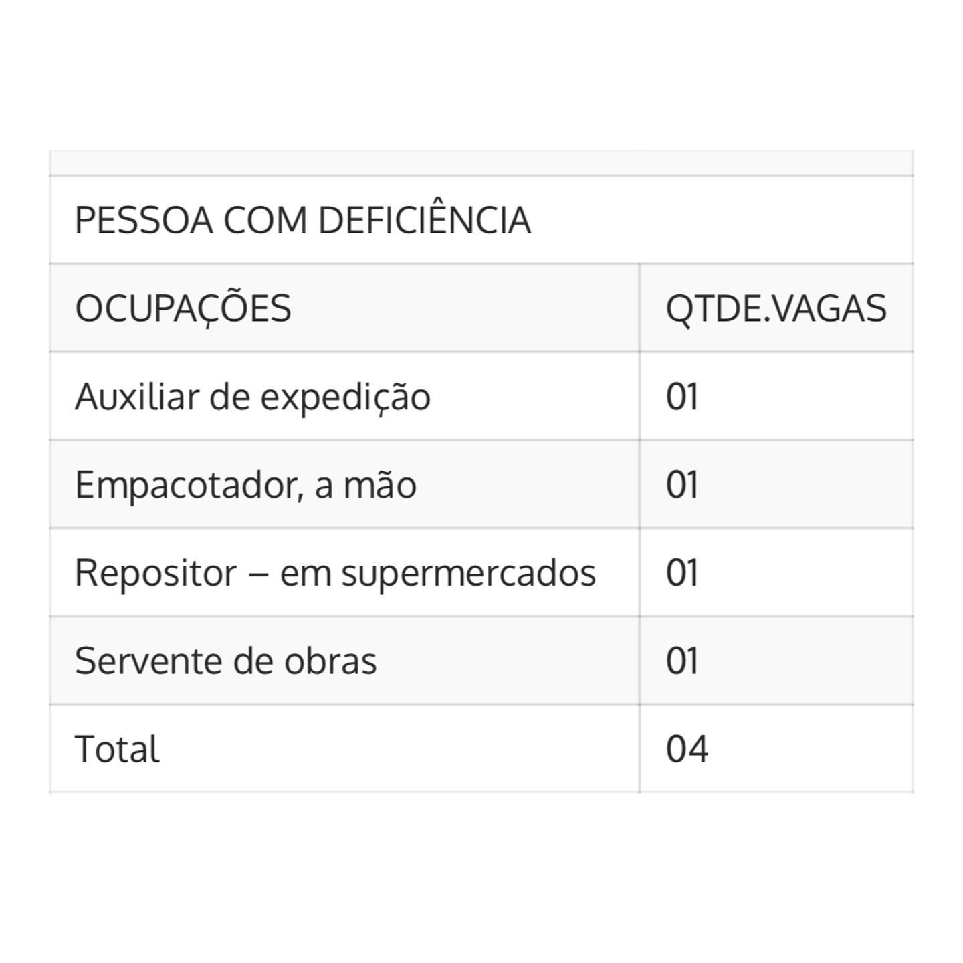963x963 pixels.
Task: Select the QTDE.VAGAS column header
Action: 776,308
